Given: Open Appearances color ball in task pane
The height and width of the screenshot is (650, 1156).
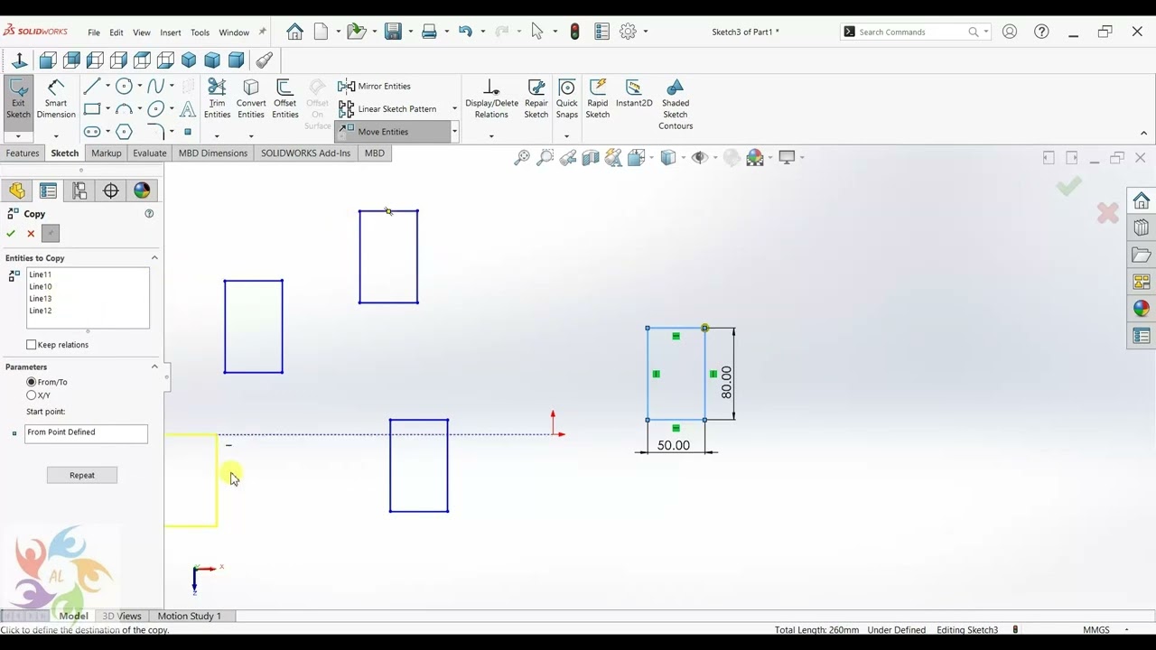Looking at the screenshot, I should click(x=1142, y=309).
